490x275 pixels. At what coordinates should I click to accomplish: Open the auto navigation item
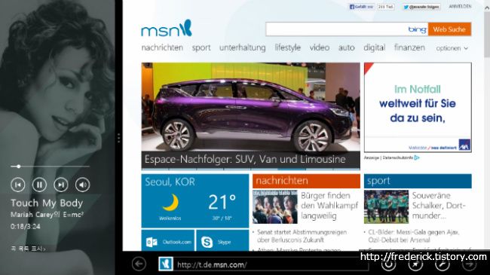(347, 47)
